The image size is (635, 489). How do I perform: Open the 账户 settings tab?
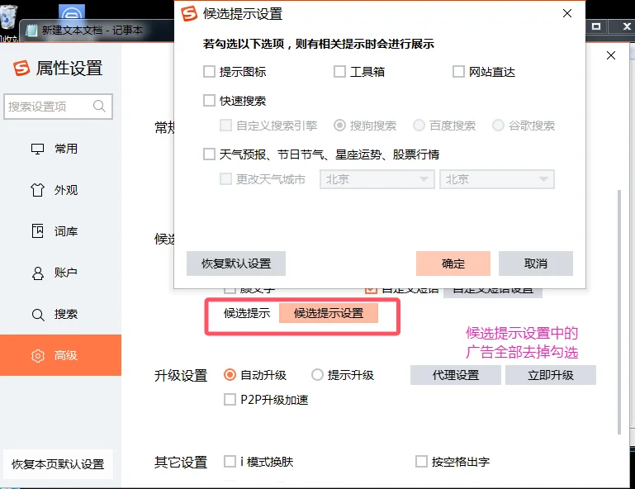click(61, 273)
